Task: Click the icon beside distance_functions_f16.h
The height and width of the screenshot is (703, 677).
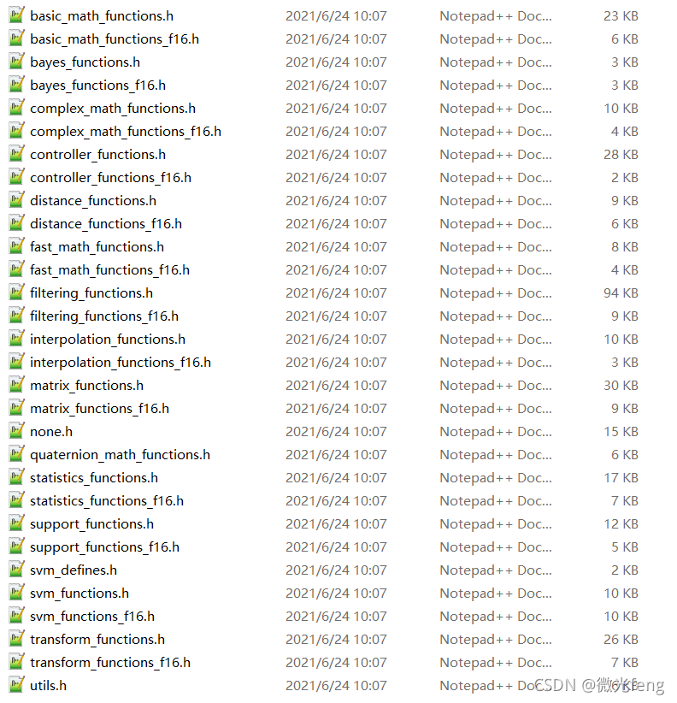Action: pos(16,223)
